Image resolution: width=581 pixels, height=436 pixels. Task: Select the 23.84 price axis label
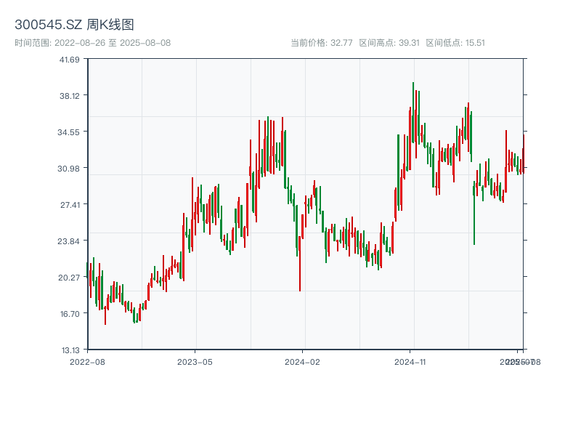tap(69, 241)
